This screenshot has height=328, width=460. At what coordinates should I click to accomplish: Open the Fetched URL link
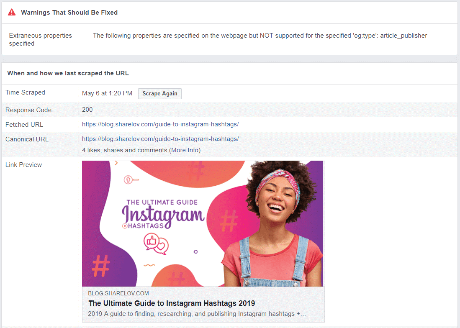click(160, 124)
